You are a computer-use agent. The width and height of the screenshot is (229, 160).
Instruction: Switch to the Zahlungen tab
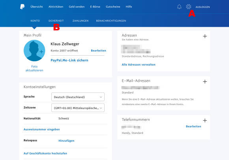[x=81, y=21]
